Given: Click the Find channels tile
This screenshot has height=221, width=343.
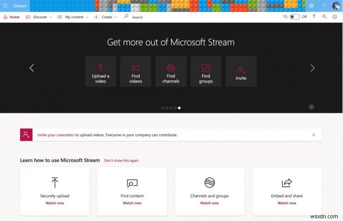Looking at the screenshot, I should (171, 71).
